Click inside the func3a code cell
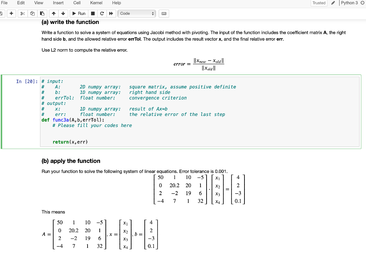This screenshot has width=366, height=255. pyautogui.click(x=199, y=112)
